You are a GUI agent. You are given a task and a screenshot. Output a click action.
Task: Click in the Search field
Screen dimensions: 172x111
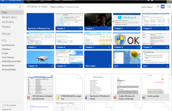click(x=12, y=7)
